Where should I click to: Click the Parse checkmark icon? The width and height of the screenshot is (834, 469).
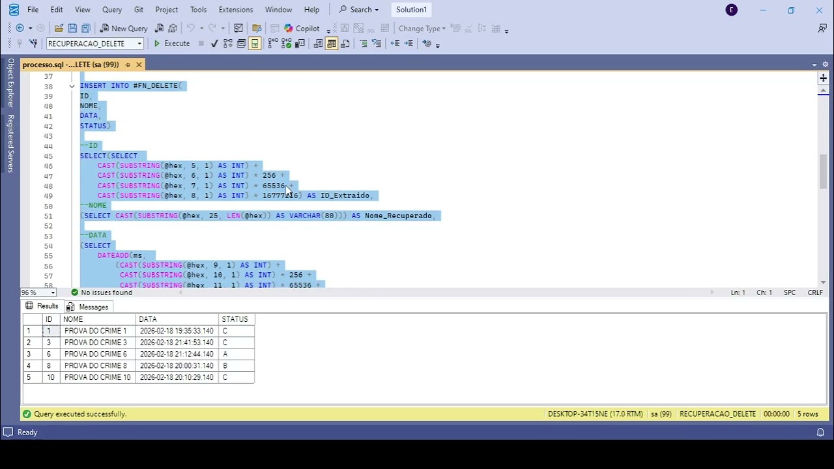tap(214, 44)
